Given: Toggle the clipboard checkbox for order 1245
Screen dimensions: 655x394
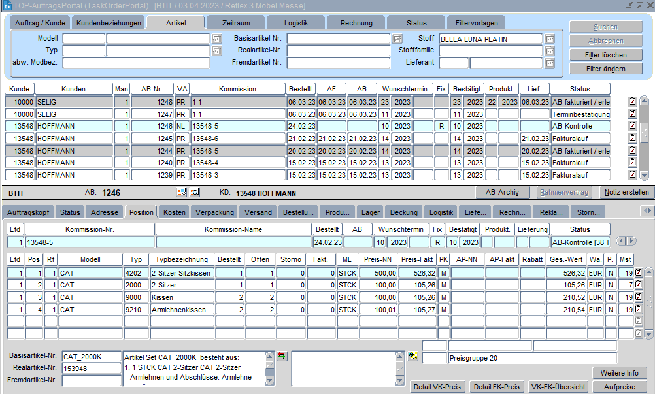Looking at the screenshot, I should click(x=632, y=139).
